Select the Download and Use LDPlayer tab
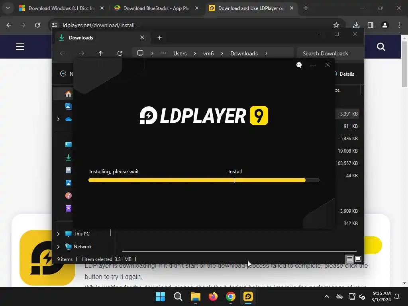This screenshot has width=408, height=306. [251, 8]
